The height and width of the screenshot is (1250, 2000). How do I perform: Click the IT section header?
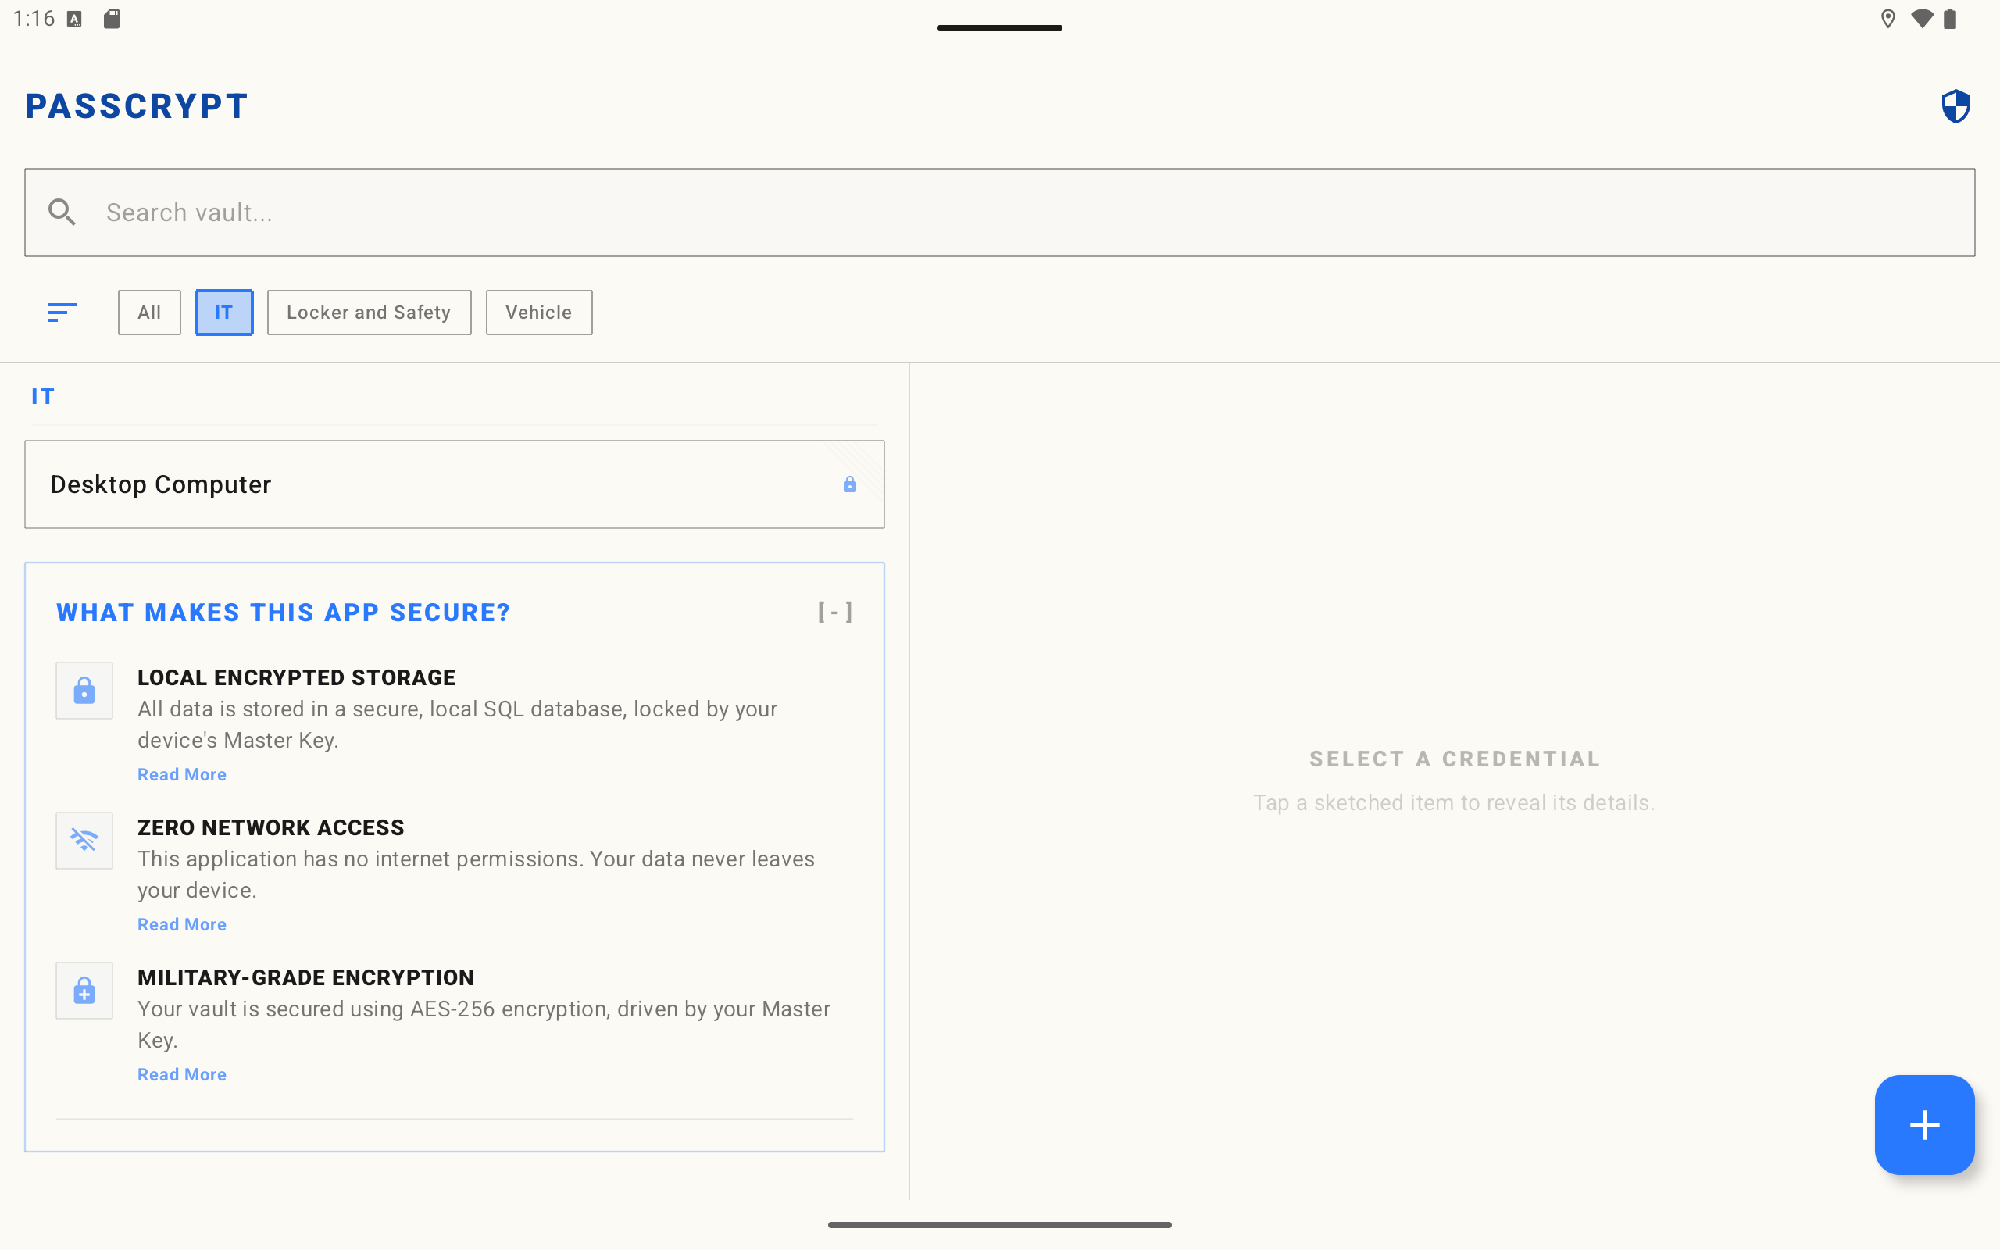[x=43, y=397]
